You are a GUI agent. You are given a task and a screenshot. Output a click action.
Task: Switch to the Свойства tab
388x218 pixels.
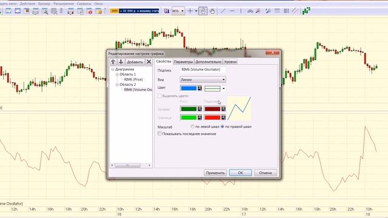click(x=164, y=61)
